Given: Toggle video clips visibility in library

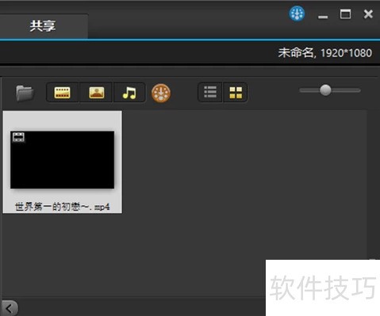Looking at the screenshot, I should coord(63,93).
